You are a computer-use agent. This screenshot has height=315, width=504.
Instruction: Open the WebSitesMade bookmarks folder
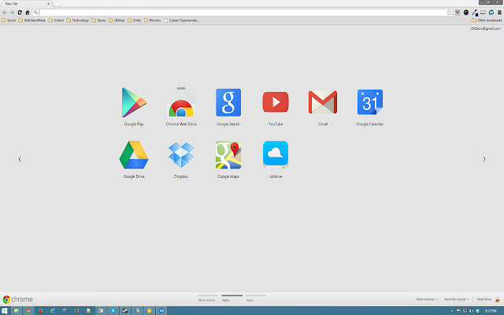[31, 20]
